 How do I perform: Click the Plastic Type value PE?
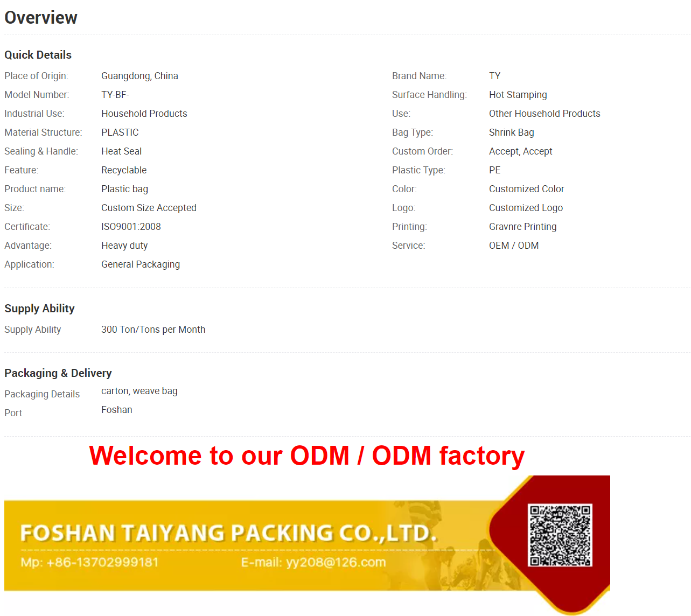pos(495,170)
